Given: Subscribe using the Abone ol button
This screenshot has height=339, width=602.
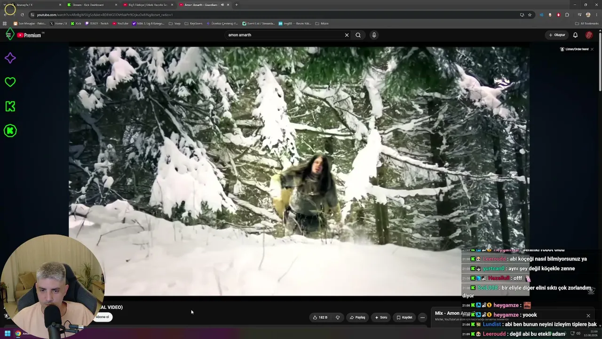Looking at the screenshot, I should [x=103, y=317].
